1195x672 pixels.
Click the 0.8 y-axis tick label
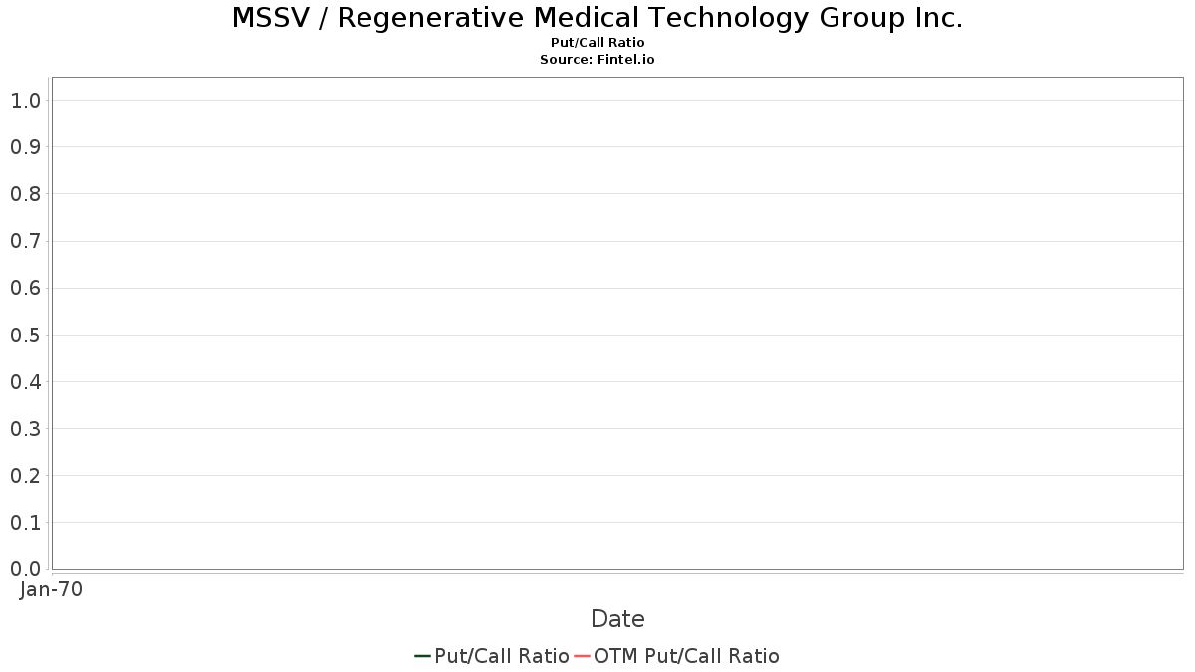[25, 194]
